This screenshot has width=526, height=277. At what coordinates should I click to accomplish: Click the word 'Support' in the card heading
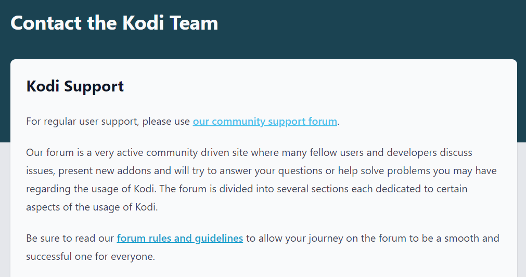coord(94,86)
